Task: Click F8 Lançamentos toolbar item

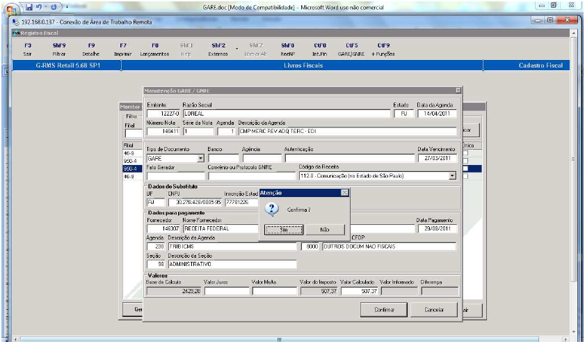Action: coord(154,49)
